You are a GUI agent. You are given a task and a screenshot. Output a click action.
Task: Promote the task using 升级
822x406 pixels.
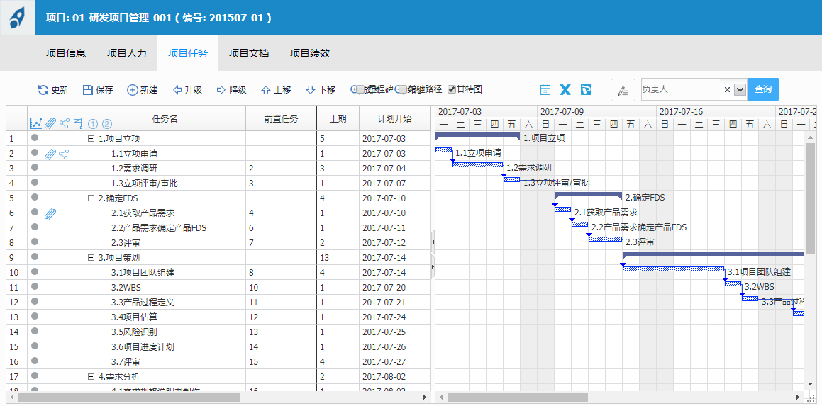tap(177, 90)
